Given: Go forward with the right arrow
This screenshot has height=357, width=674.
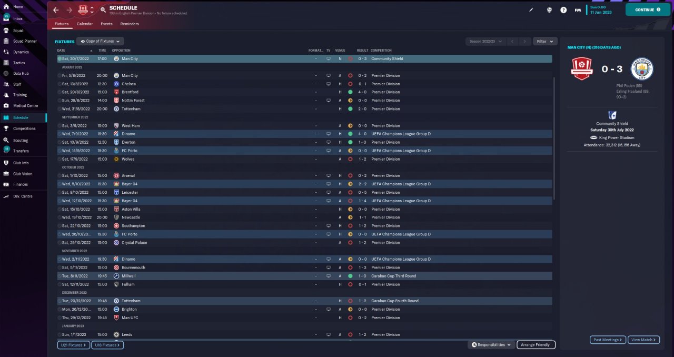Looking at the screenshot, I should click(x=70, y=10).
